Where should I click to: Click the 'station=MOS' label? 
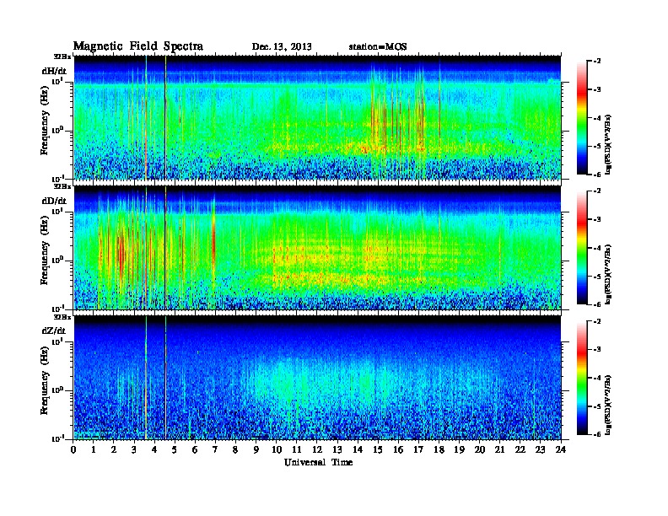[x=378, y=46]
